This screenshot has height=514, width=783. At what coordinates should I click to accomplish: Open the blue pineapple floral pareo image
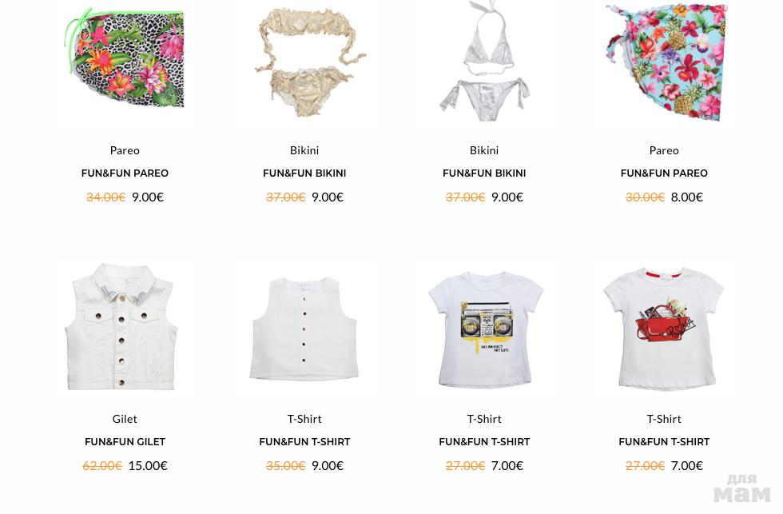tap(664, 62)
